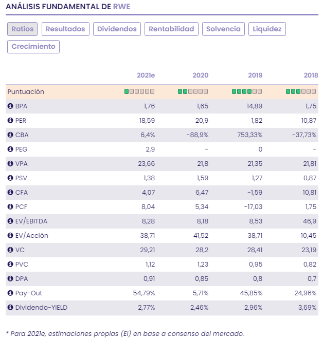This screenshot has height=340, width=323.
Task: Switch to the Resultados tab
Action: click(x=65, y=29)
